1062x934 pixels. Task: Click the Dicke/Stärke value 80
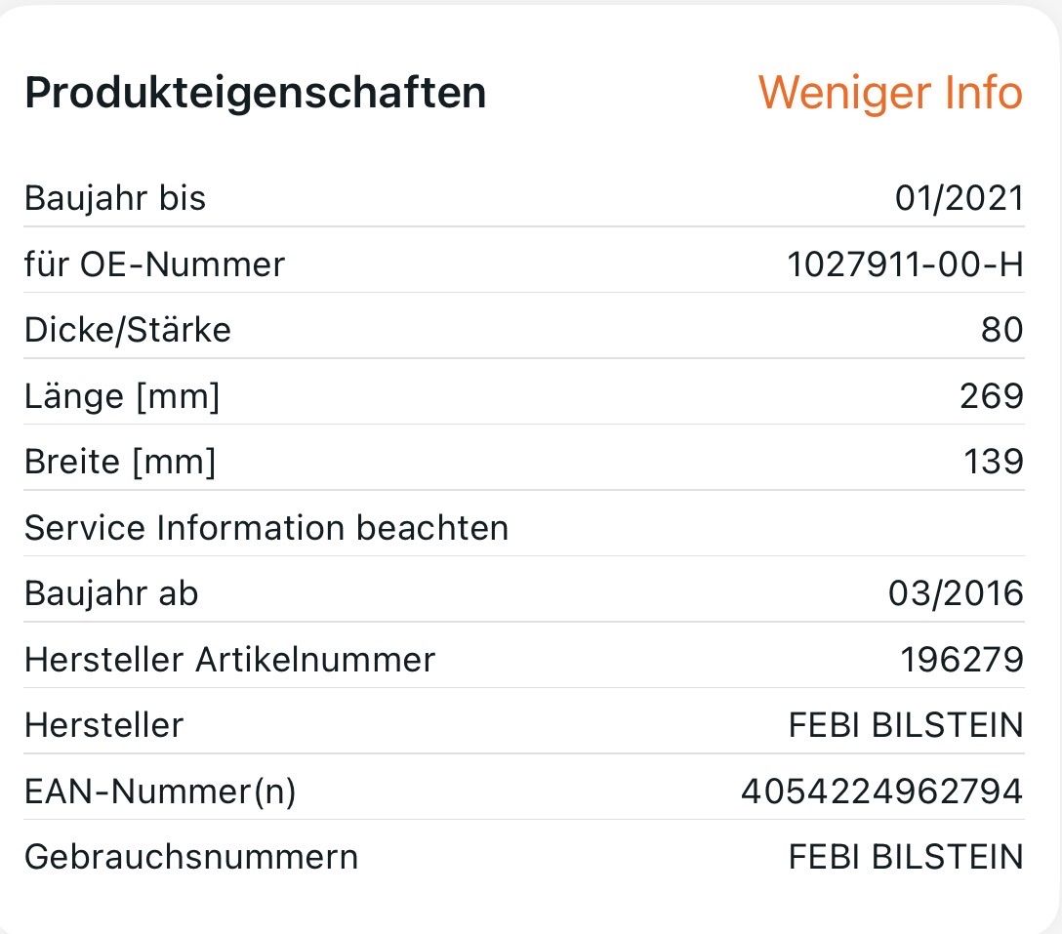tap(1001, 330)
